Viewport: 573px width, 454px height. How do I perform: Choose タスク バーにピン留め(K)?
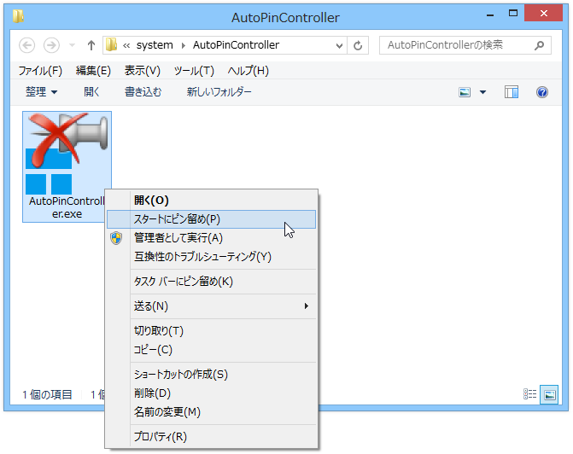pyautogui.click(x=212, y=282)
